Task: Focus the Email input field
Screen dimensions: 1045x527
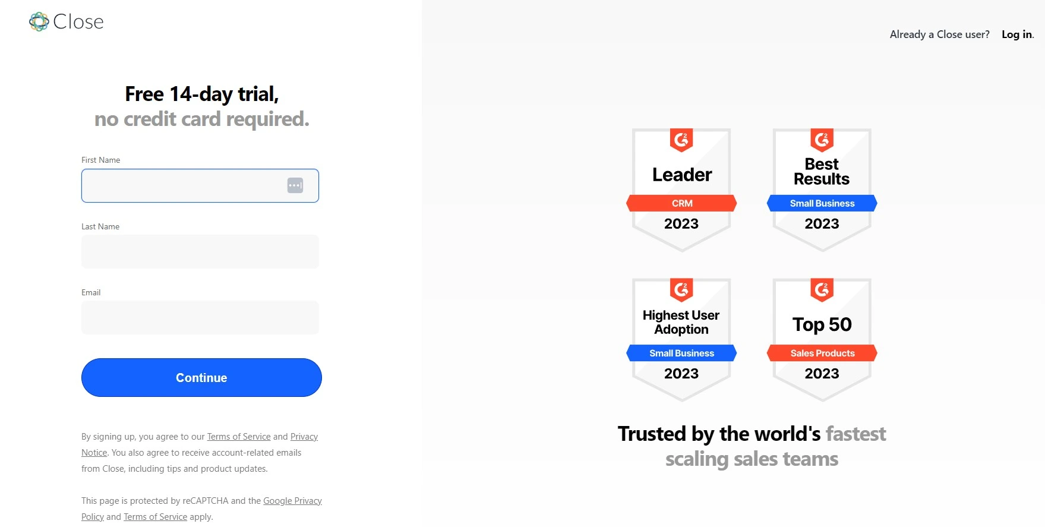Action: click(x=200, y=318)
